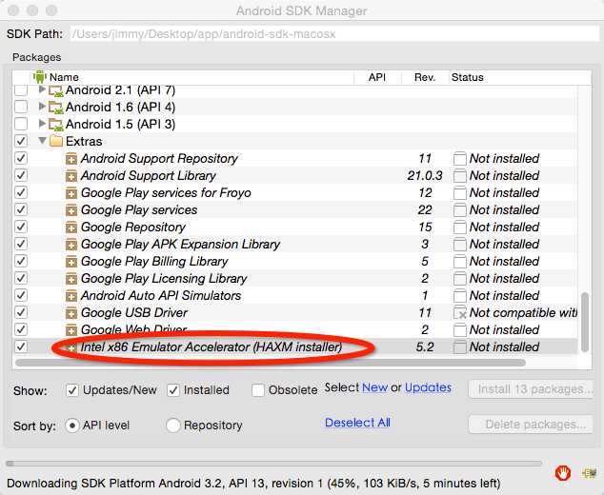The image size is (604, 495).
Task: Open the SDK log icon in status bar
Action: point(589,472)
